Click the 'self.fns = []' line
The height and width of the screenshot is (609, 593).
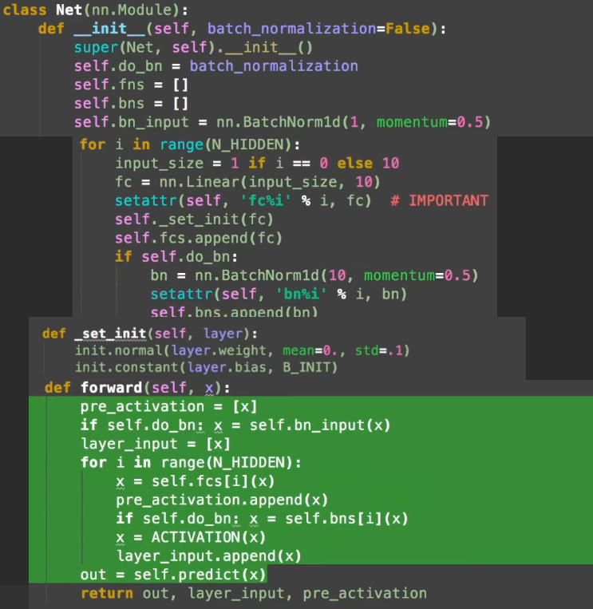tap(131, 85)
